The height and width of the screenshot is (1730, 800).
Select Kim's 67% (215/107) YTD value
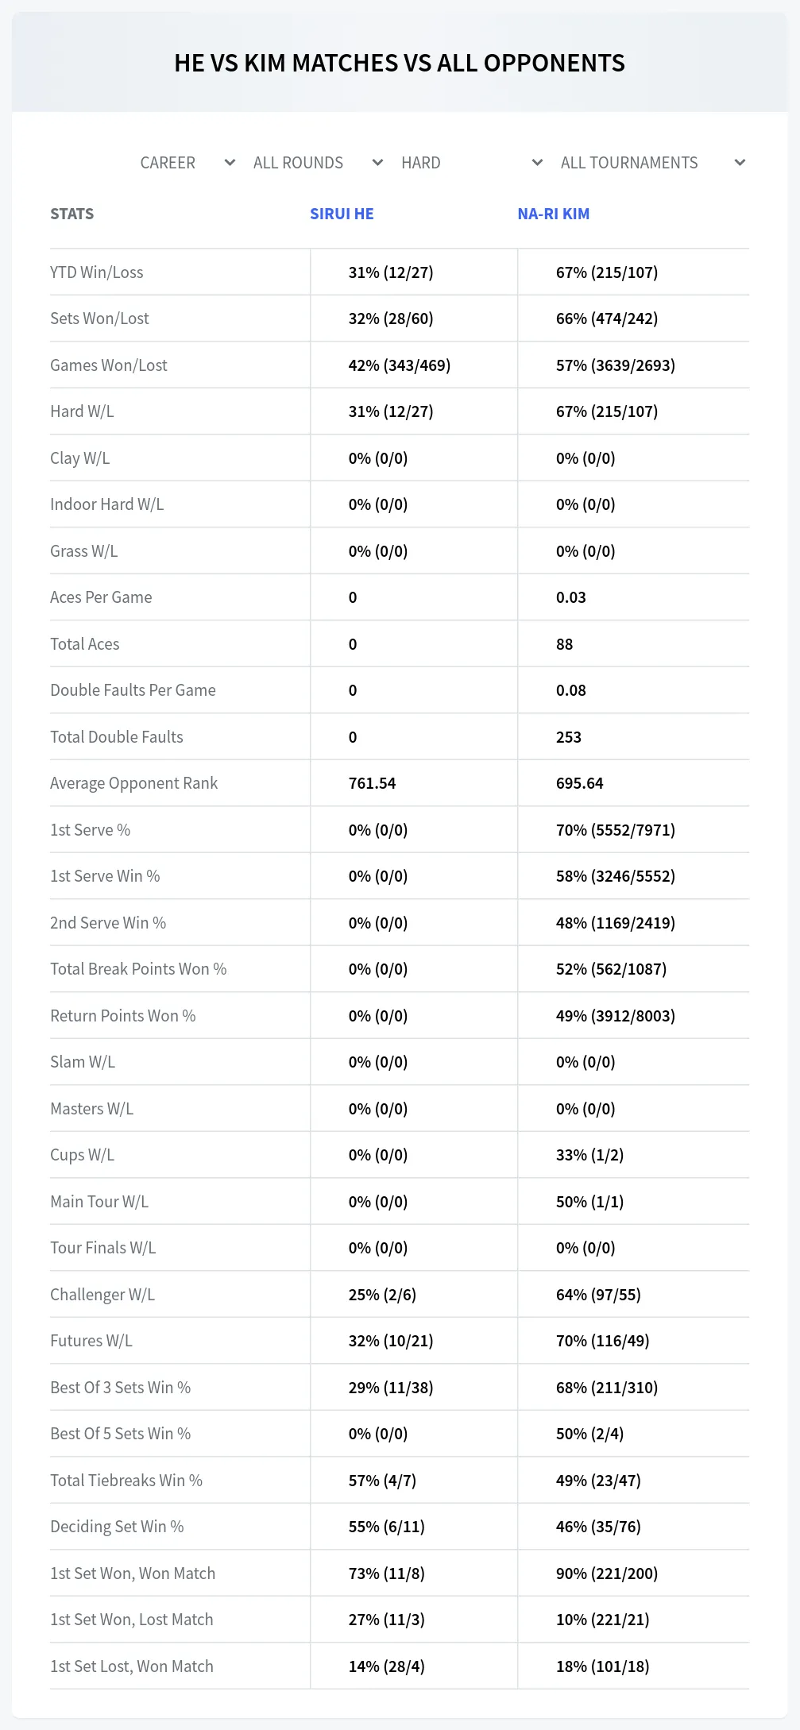click(607, 272)
